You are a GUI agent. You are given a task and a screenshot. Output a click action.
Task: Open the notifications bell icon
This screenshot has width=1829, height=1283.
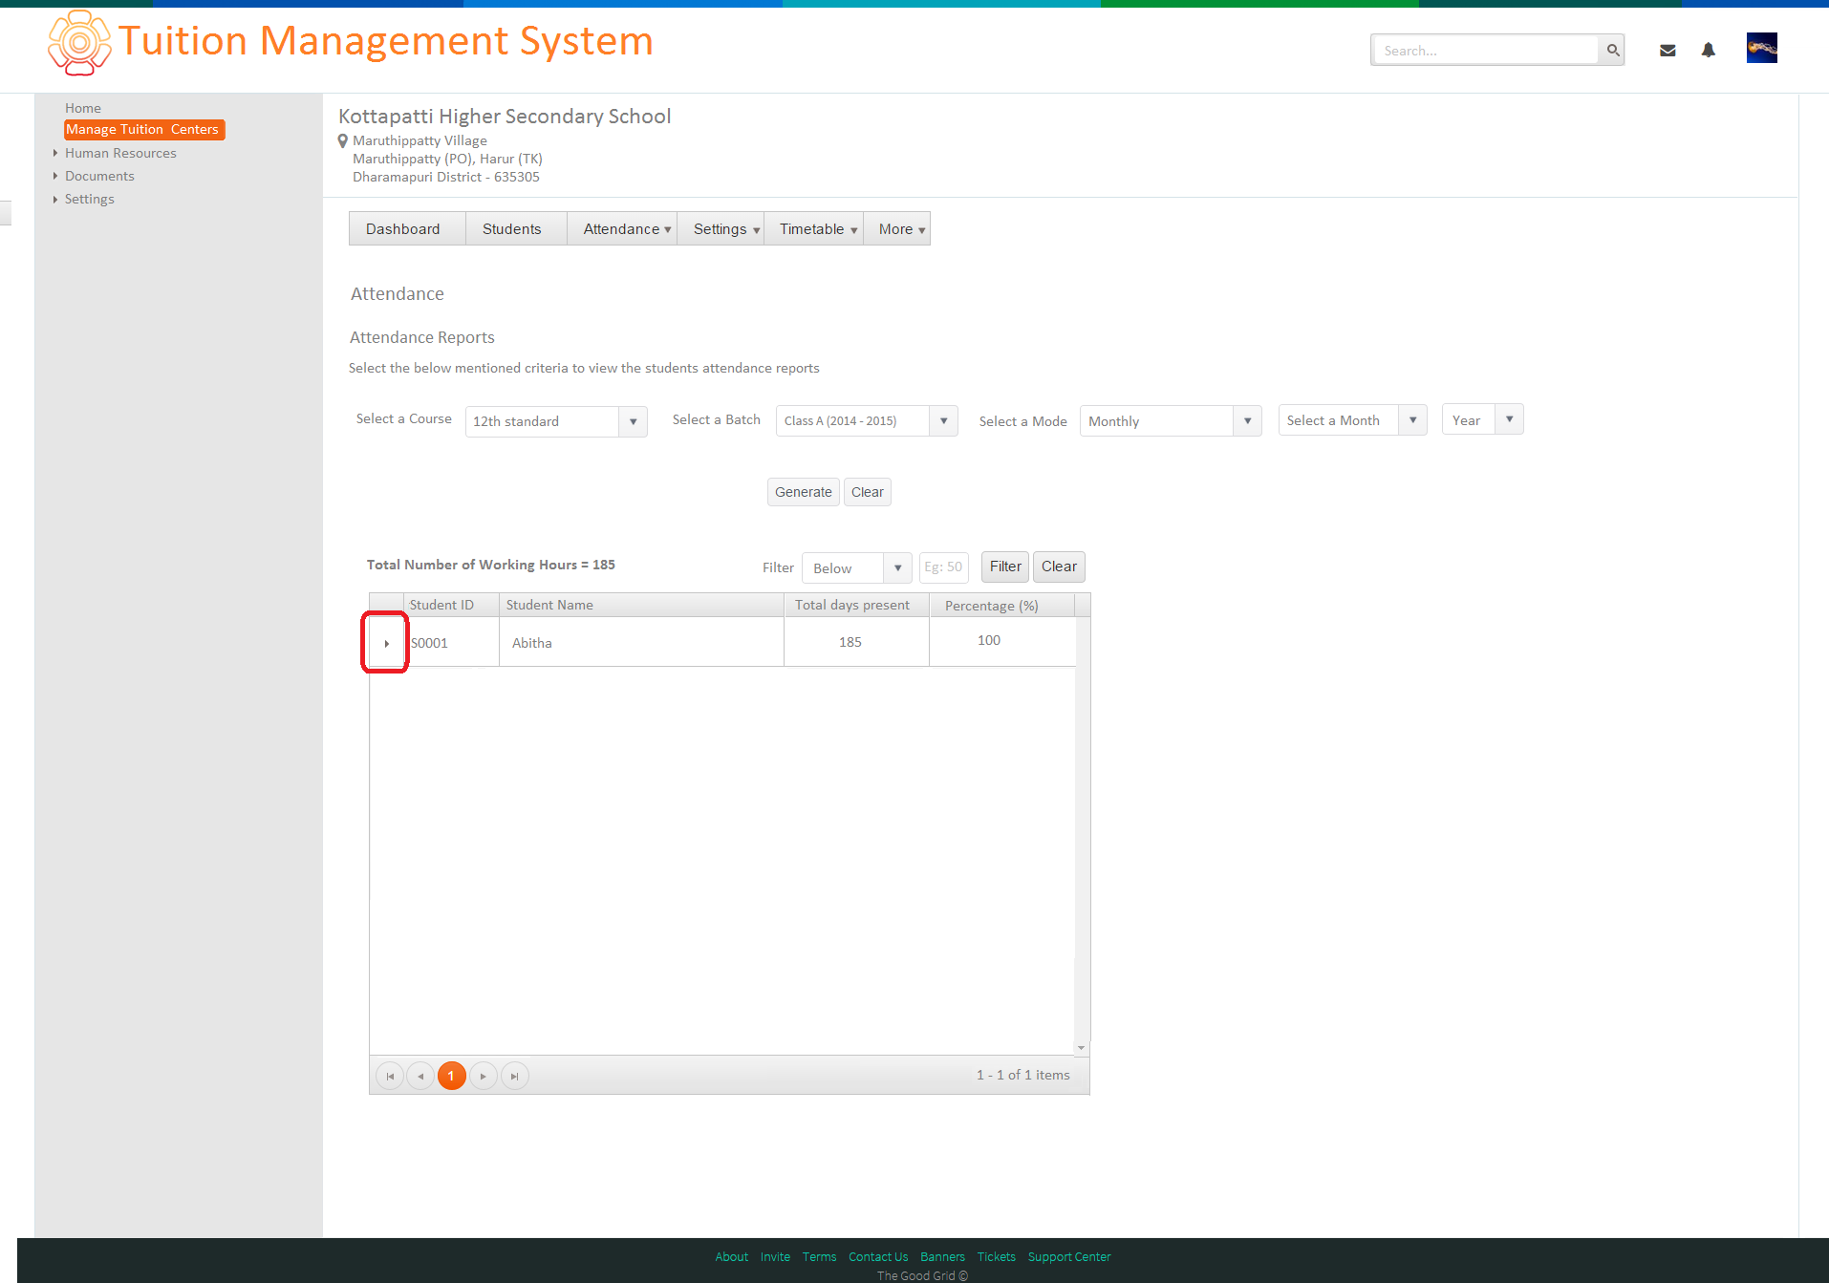tap(1709, 50)
